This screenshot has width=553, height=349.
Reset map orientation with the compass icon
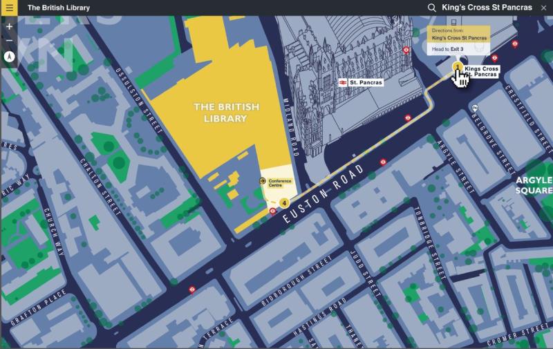[x=10, y=56]
